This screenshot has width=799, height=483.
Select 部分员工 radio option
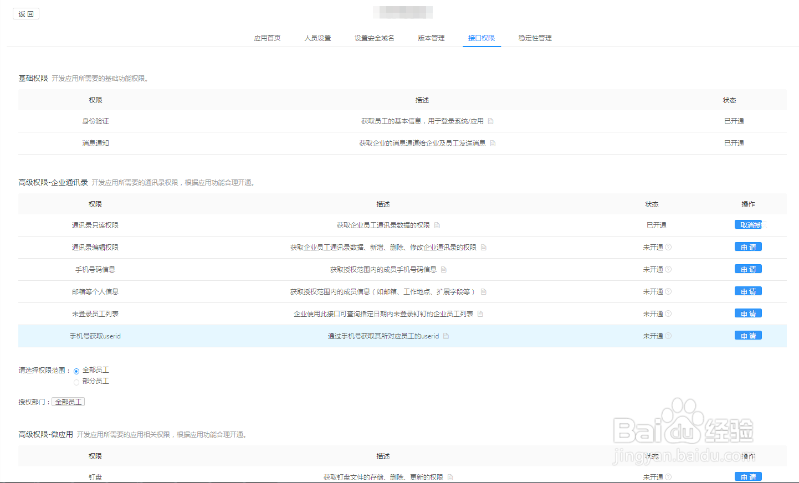(76, 382)
